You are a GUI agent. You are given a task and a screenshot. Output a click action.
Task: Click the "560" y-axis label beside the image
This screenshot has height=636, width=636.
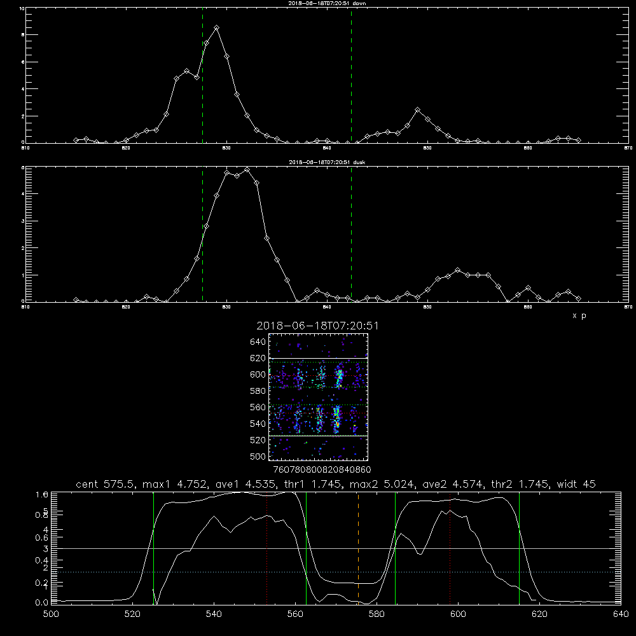click(258, 407)
